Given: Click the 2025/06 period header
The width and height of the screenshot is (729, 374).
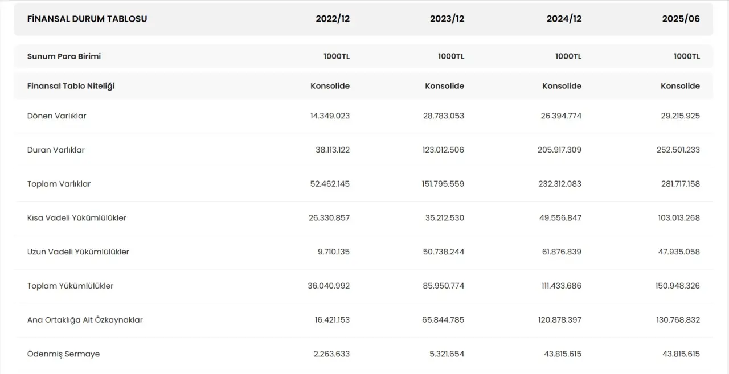Looking at the screenshot, I should point(681,19).
